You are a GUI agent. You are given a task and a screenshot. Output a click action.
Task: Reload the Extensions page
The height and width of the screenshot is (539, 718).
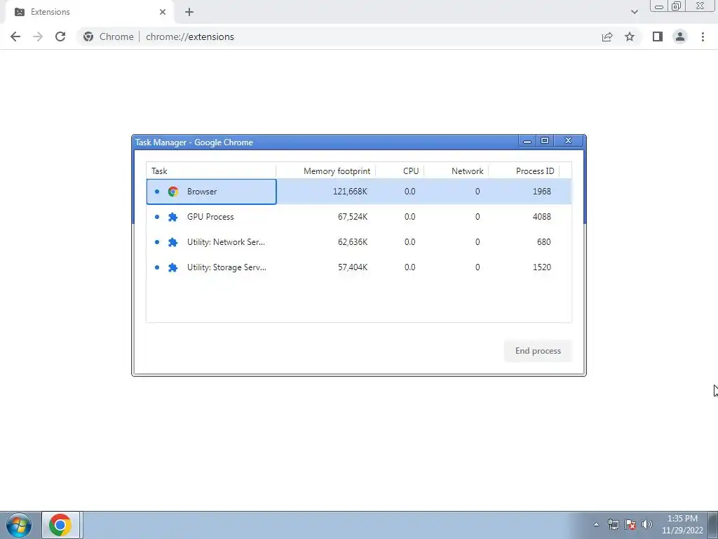60,36
